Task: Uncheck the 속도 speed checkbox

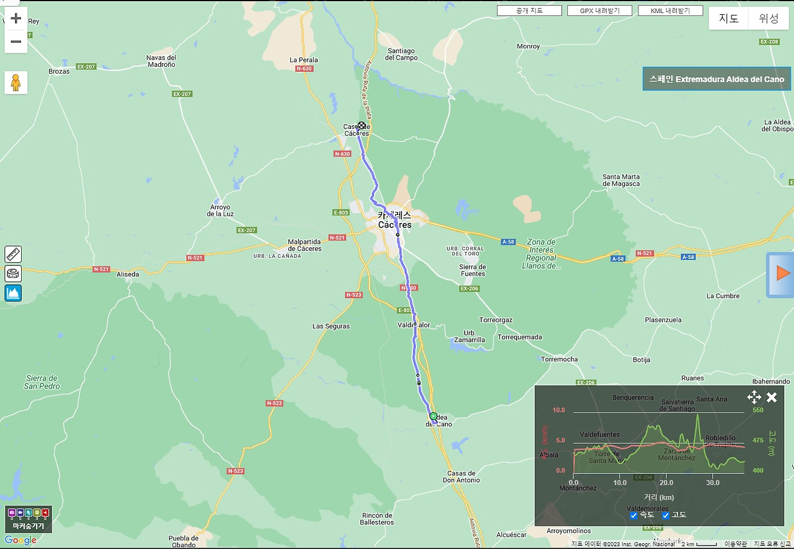Action: click(634, 516)
